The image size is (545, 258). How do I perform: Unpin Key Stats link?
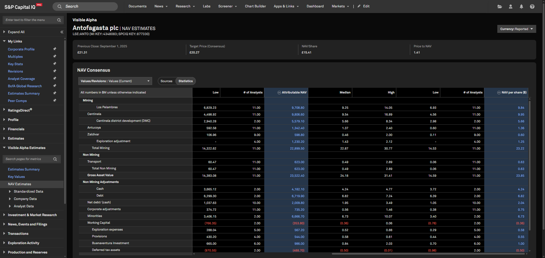tap(55, 64)
